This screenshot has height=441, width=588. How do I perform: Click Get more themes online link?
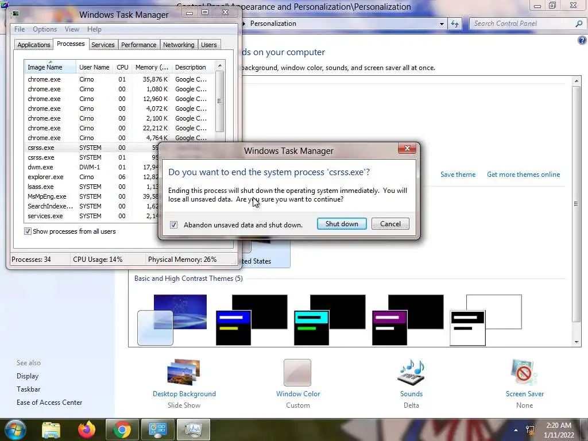[x=523, y=175]
